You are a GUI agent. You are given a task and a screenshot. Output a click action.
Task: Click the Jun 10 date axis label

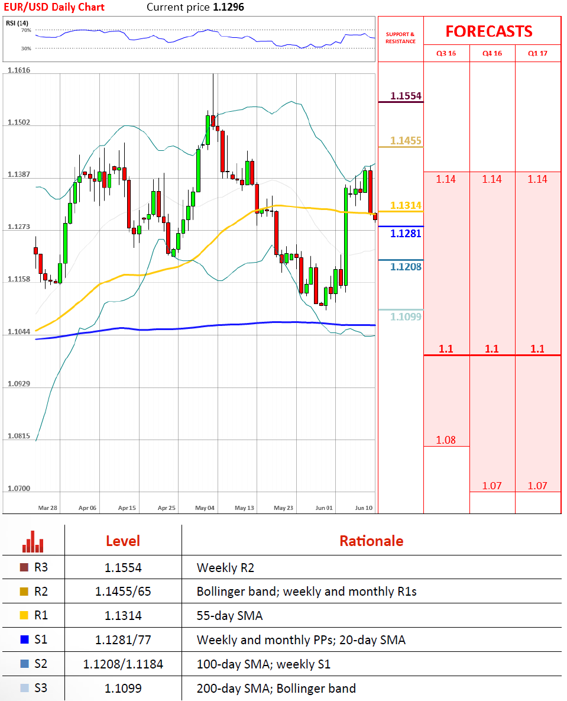click(364, 508)
